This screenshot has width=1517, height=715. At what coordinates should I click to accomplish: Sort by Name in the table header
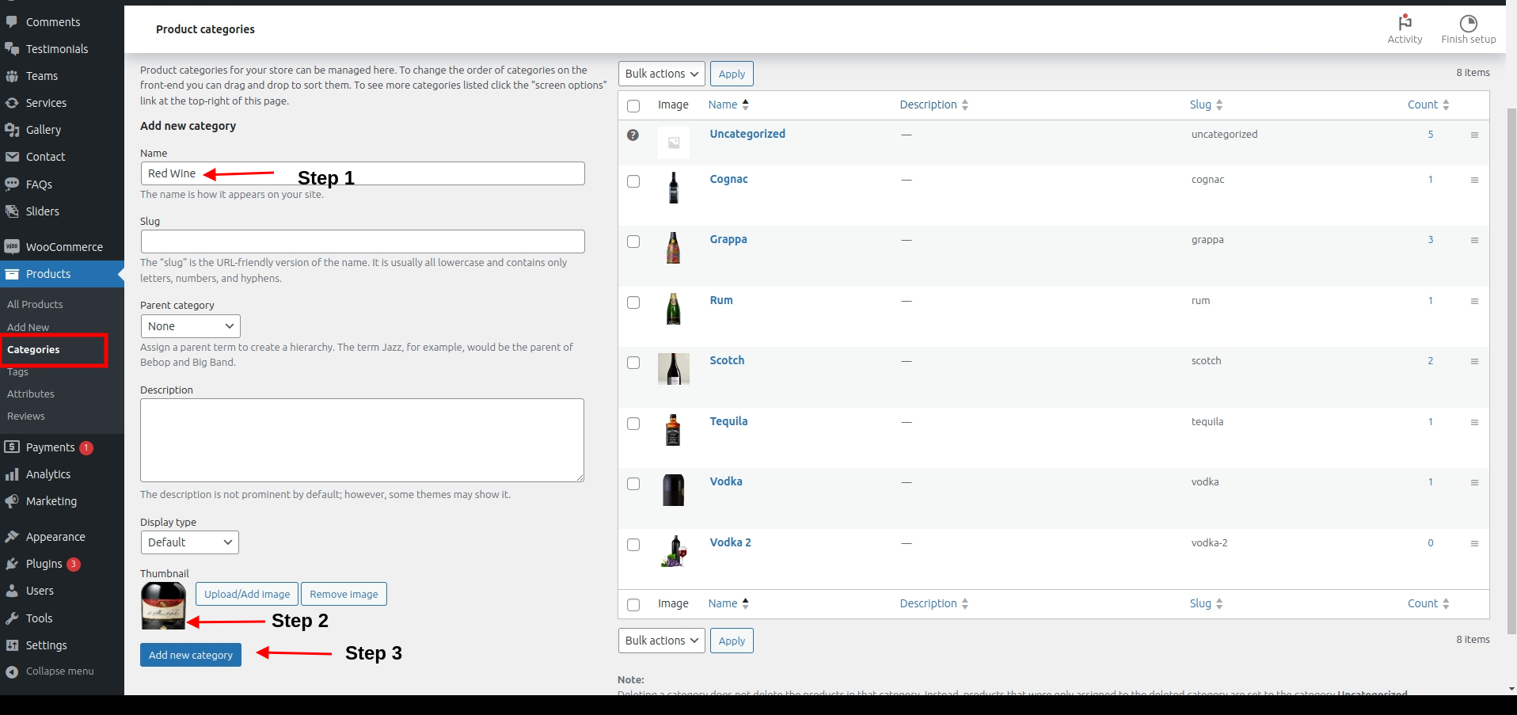click(728, 105)
